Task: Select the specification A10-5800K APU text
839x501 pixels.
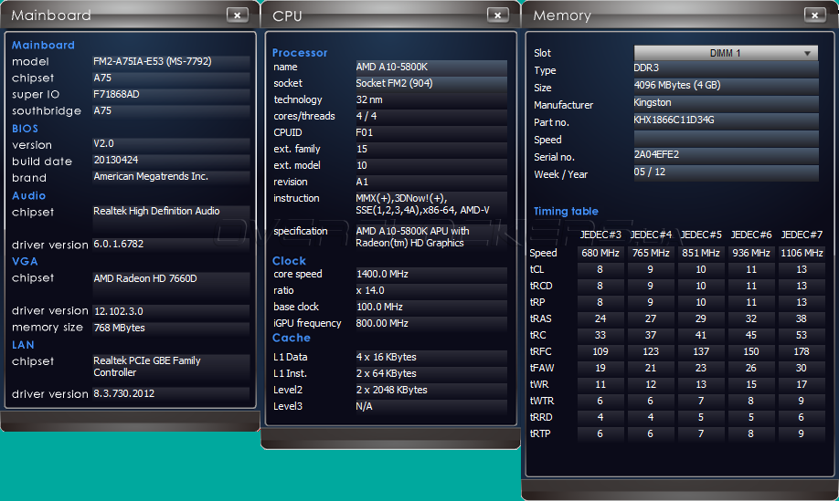Action: pyautogui.click(x=430, y=237)
